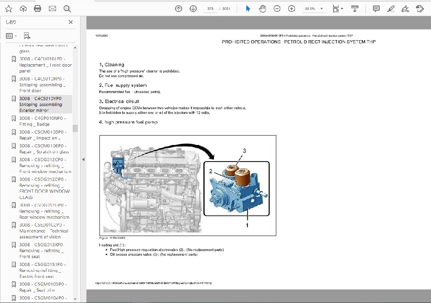Zoom in with plus button
431x303 pixels.
click(x=292, y=9)
